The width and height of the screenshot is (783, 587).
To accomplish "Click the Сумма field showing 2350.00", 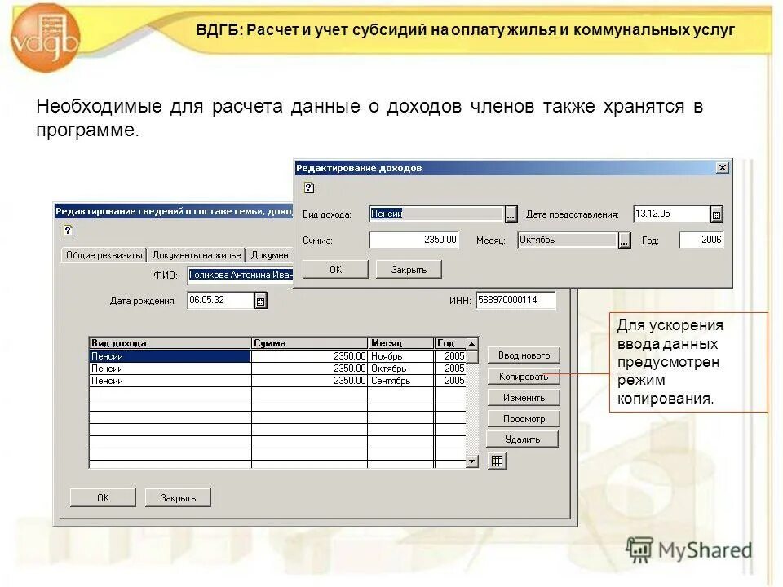I will coord(414,240).
